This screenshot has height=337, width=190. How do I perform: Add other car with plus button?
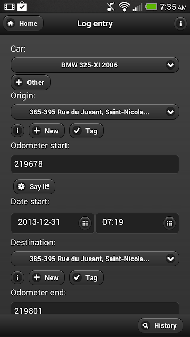coord(31,82)
